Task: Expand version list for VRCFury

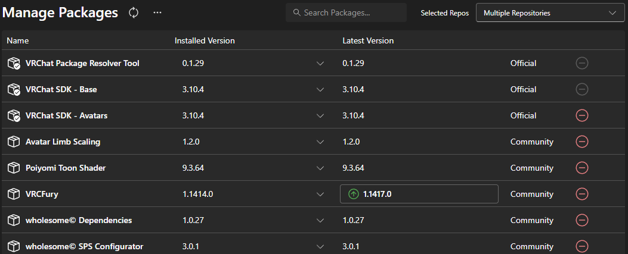Action: [x=320, y=194]
